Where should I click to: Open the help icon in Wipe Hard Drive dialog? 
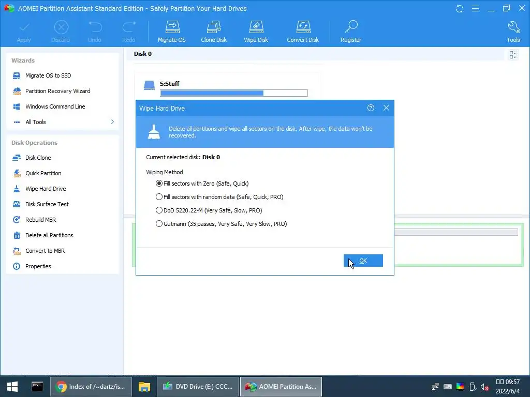(371, 108)
